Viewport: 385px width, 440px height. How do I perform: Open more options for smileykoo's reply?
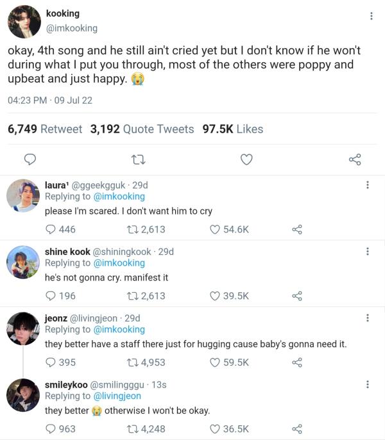tap(367, 384)
